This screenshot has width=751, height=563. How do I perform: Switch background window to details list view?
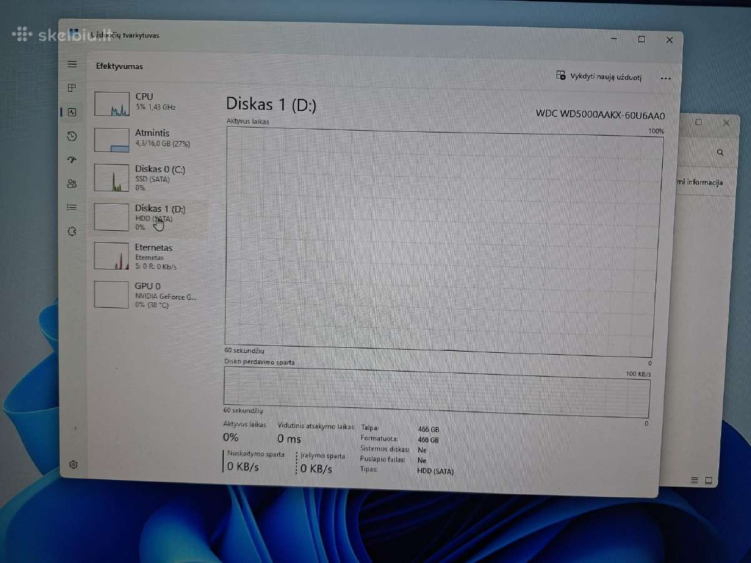click(694, 480)
